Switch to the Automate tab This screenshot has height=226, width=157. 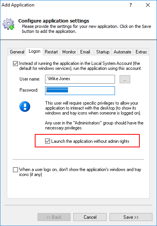(122, 52)
